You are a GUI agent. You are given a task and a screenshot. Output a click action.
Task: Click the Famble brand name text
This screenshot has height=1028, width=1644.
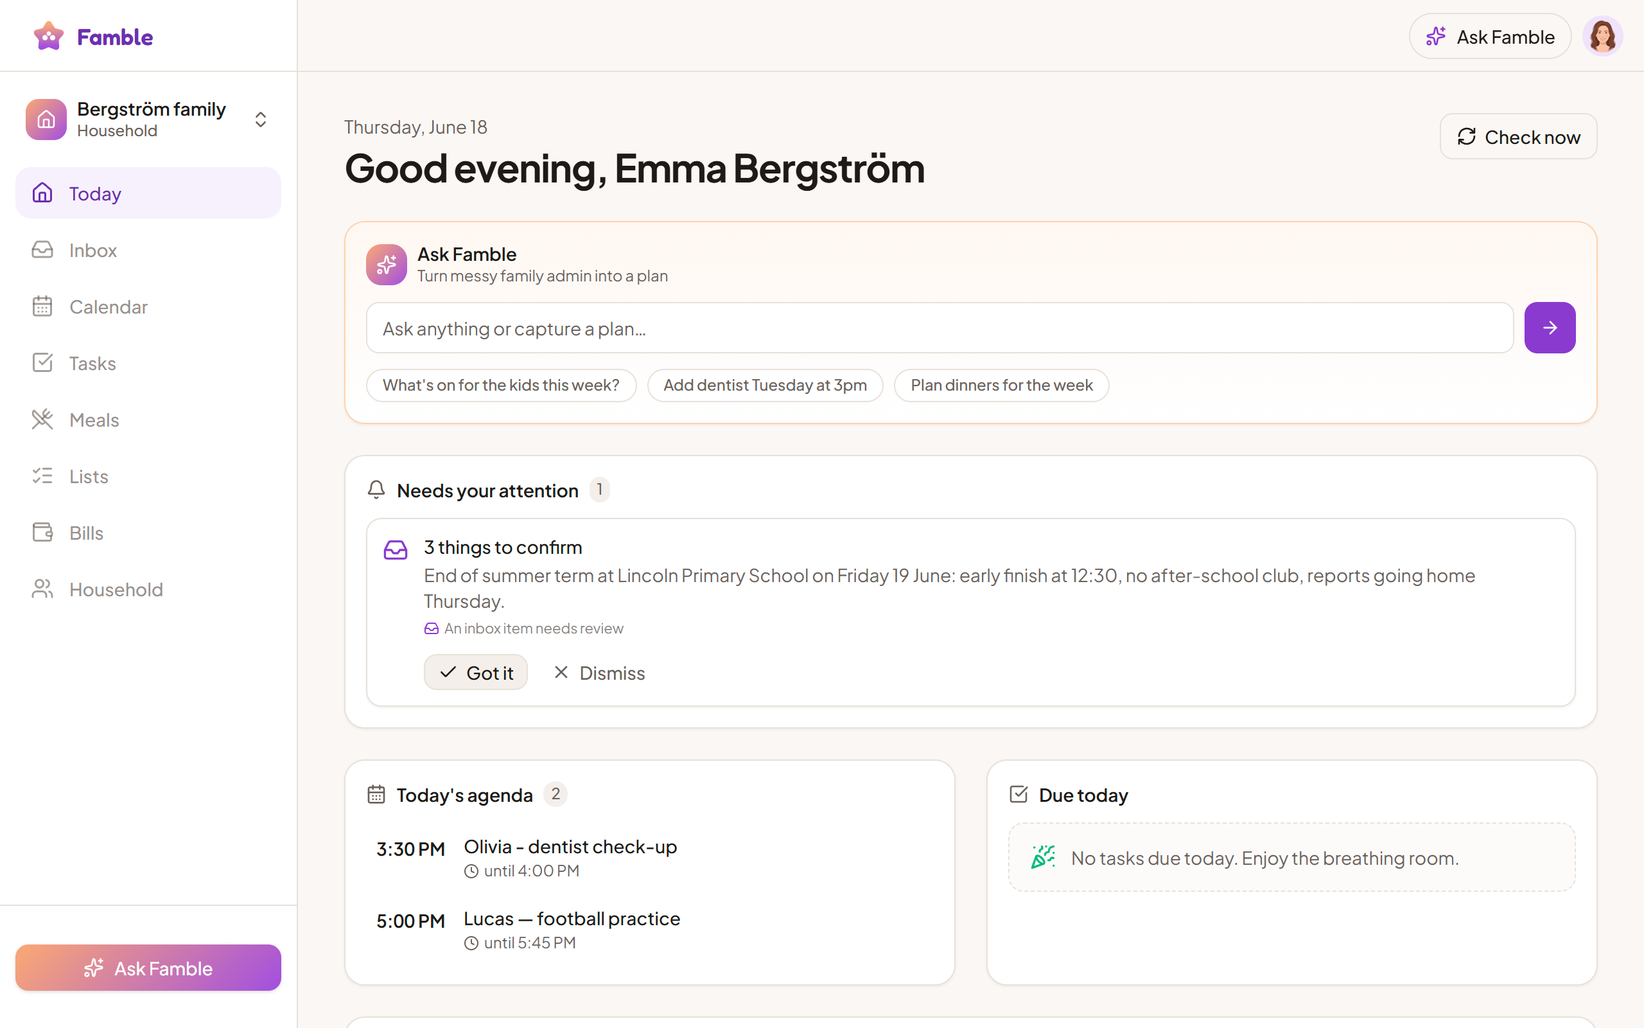(x=115, y=37)
